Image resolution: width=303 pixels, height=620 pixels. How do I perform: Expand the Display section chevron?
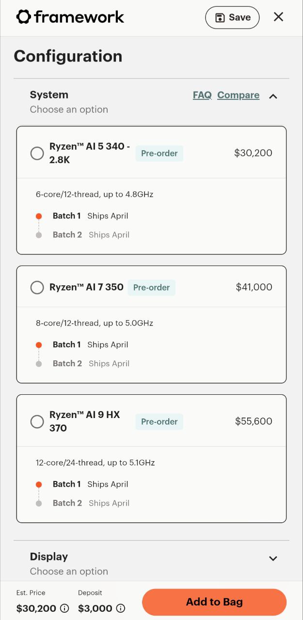(273, 558)
